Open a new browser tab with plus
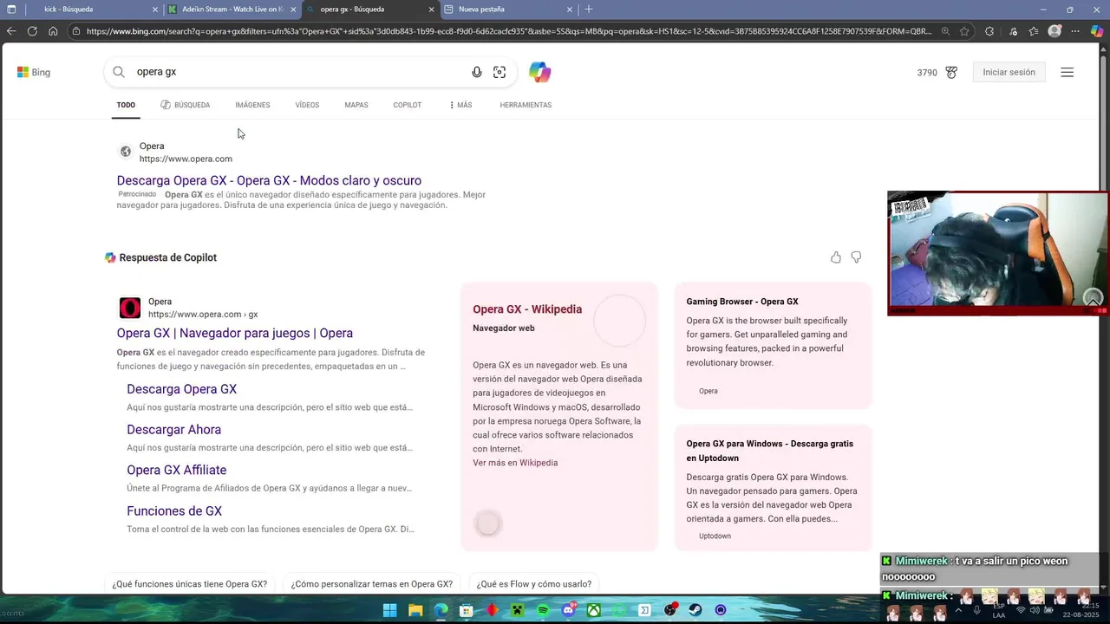 pos(589,9)
